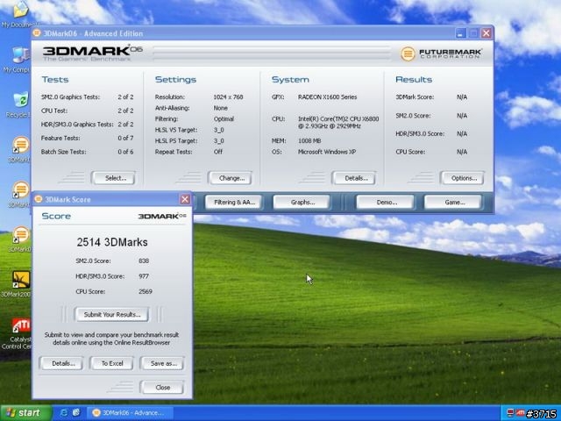Open Details... in the System section

pos(355,178)
